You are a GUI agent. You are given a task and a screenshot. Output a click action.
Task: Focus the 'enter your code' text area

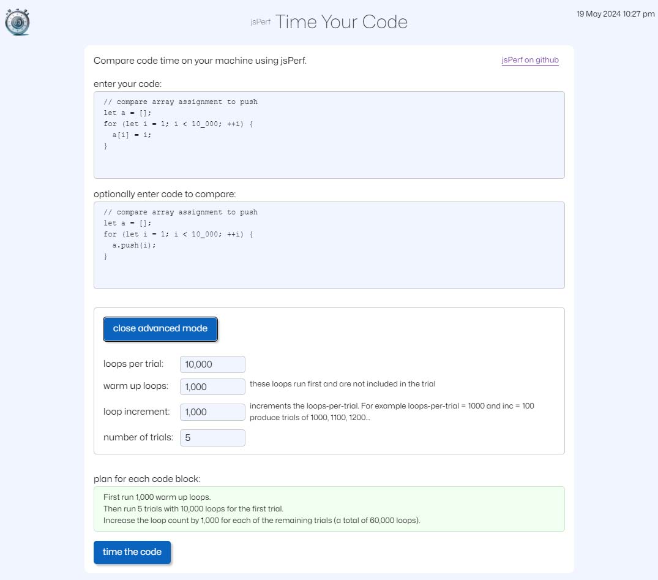[329, 135]
